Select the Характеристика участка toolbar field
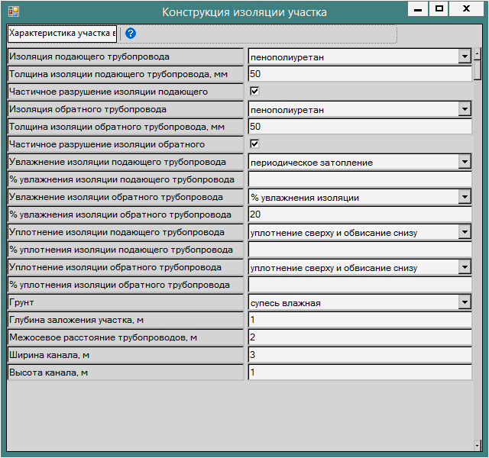Screen dimensions: 489x458 point(62,34)
